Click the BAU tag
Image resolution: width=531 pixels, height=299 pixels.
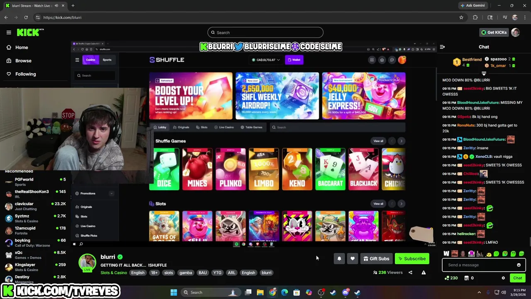[x=202, y=273]
